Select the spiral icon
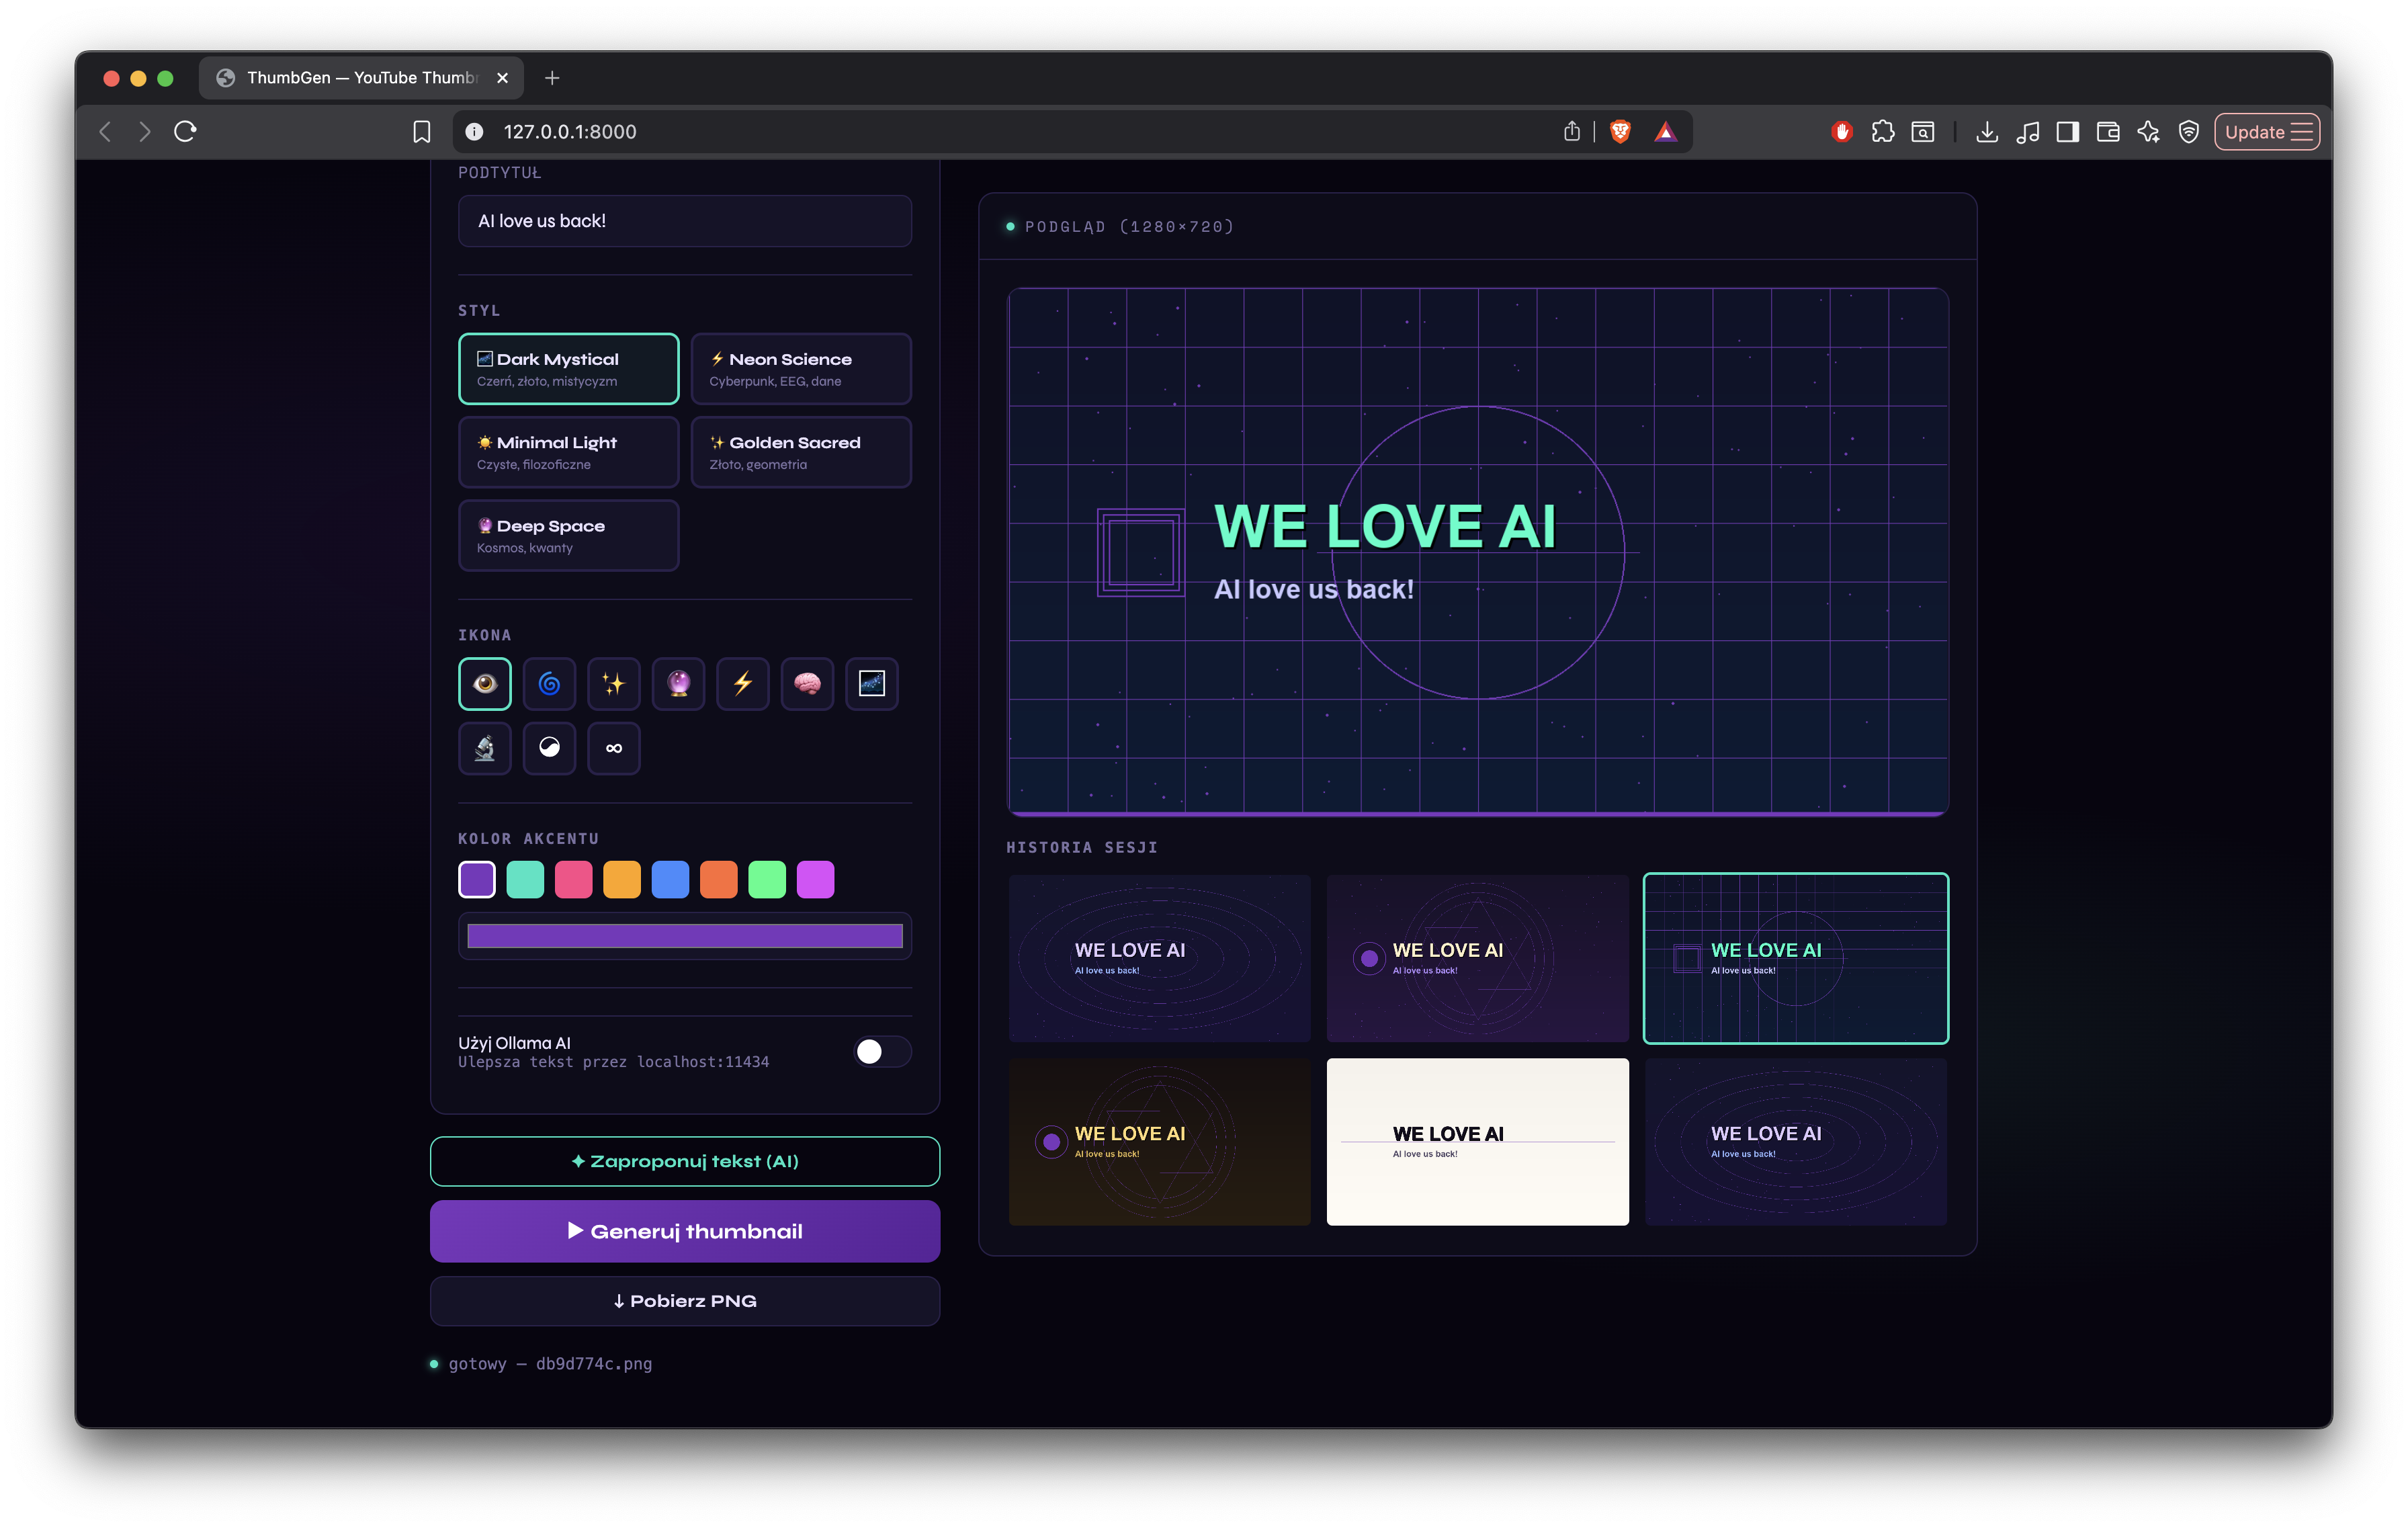Viewport: 2408px width, 1528px height. click(549, 683)
